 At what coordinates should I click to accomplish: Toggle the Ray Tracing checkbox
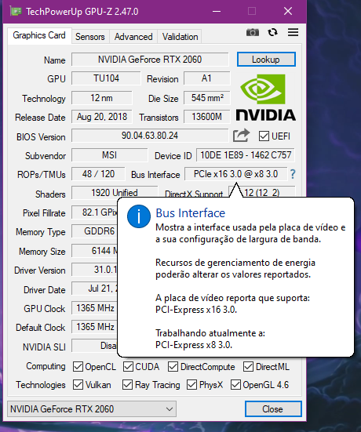click(127, 385)
